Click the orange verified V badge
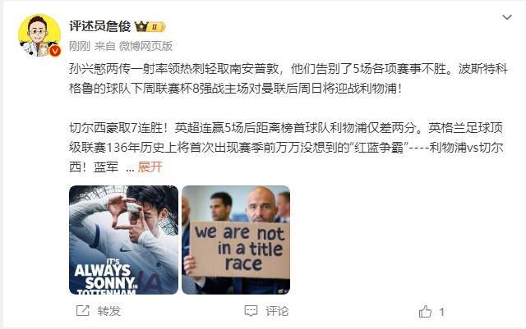Image resolution: width=526 pixels, height=329 pixels. (55, 51)
